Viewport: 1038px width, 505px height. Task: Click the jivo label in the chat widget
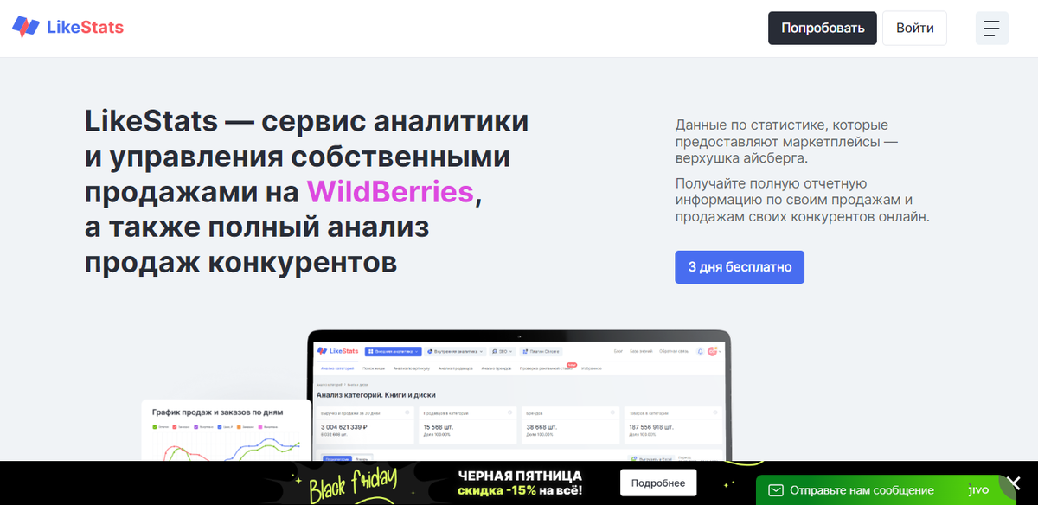(978, 489)
